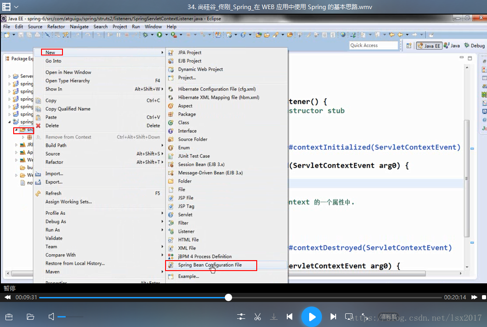Open Build Path submenu arrow
Viewport: 487px width, 327px height.
(162, 145)
